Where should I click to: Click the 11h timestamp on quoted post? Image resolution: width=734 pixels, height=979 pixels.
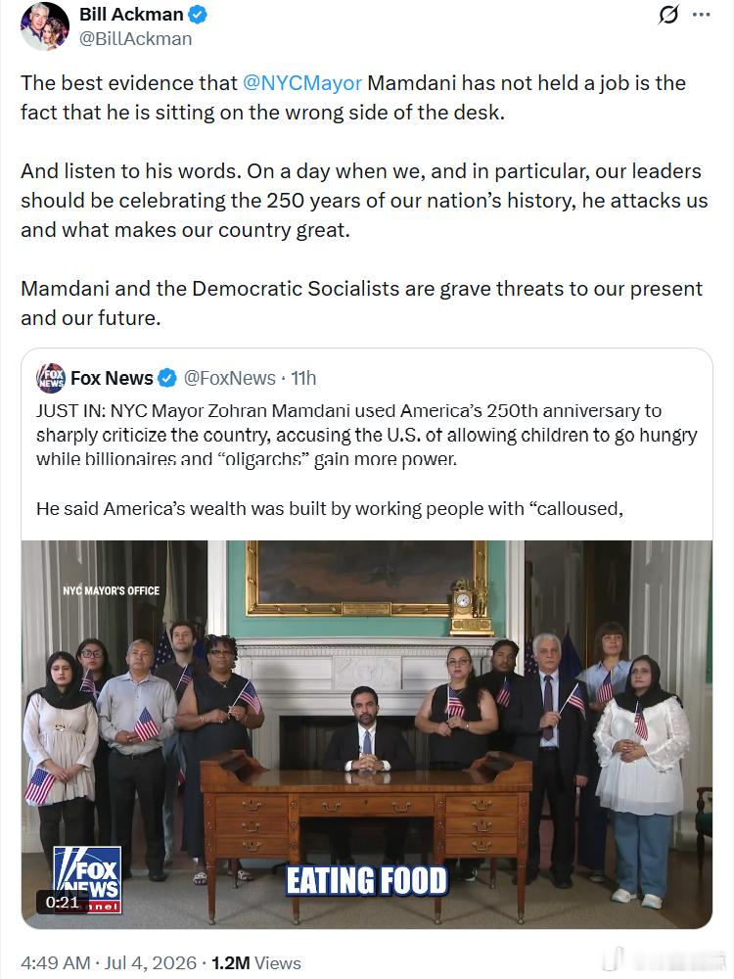[x=304, y=378]
